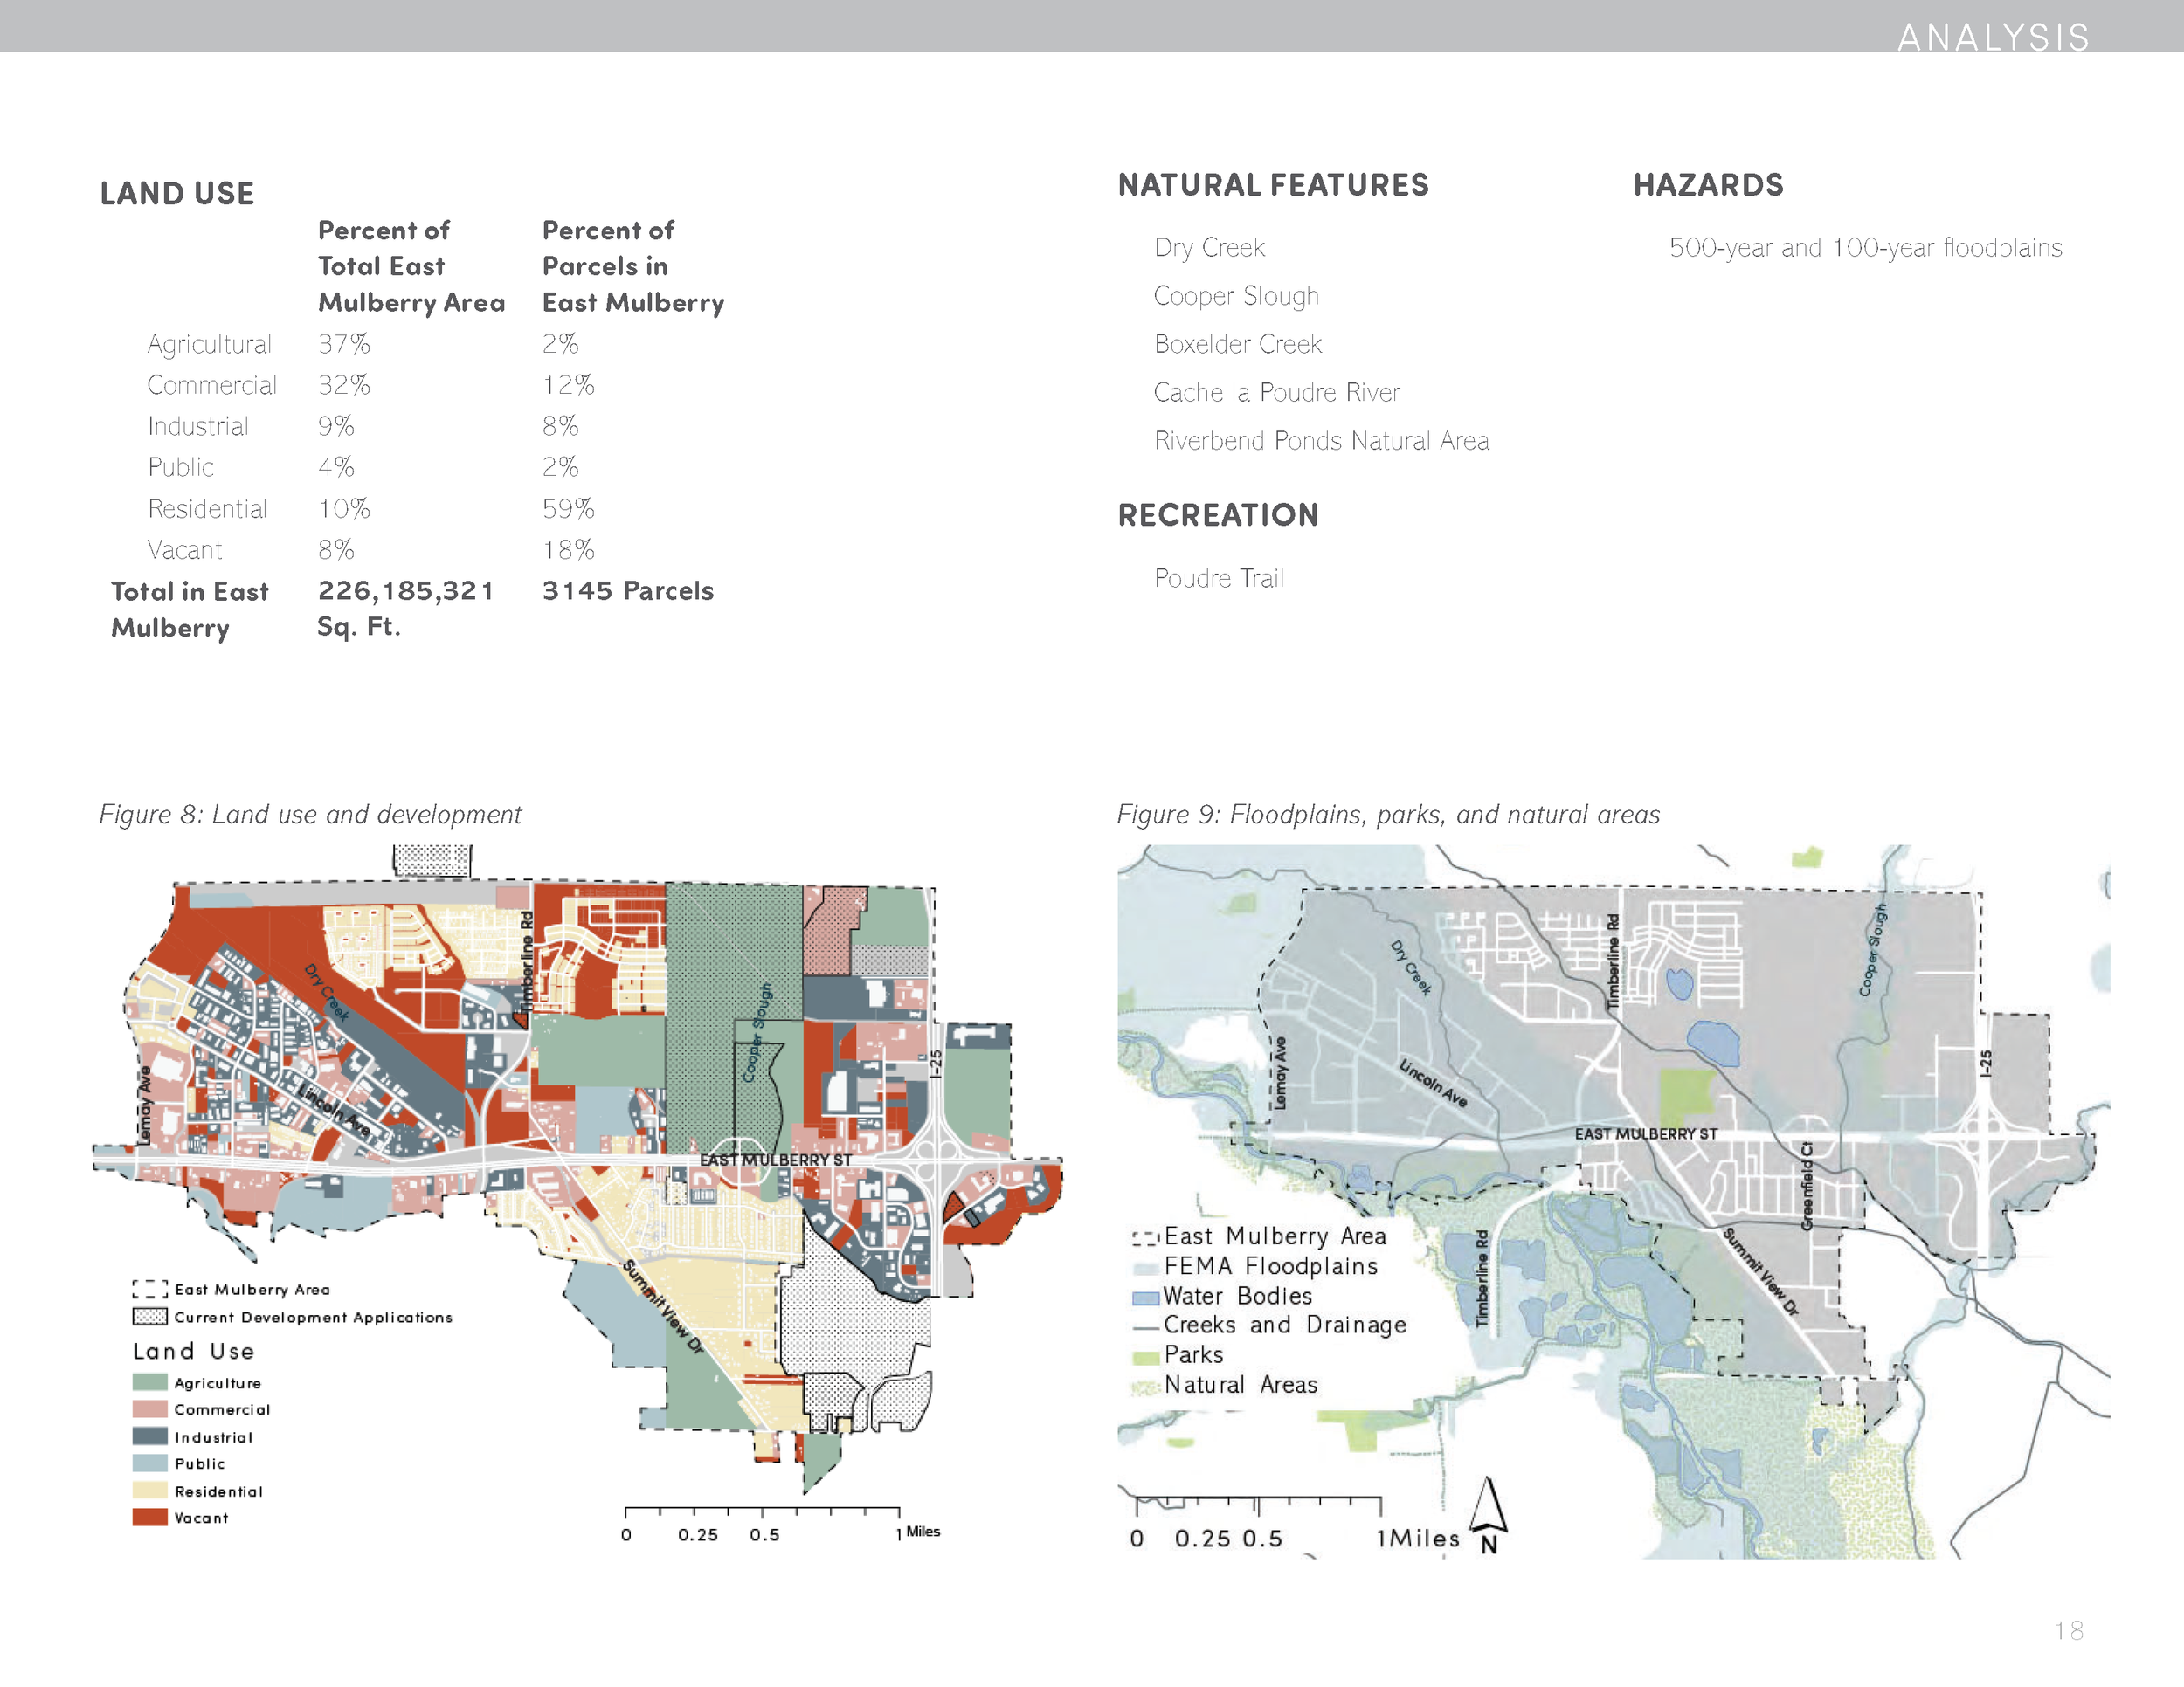Screen dimensions: 2184x1687
Task: Click the Creeks and Drainage line symbol
Action: pos(1145,1327)
